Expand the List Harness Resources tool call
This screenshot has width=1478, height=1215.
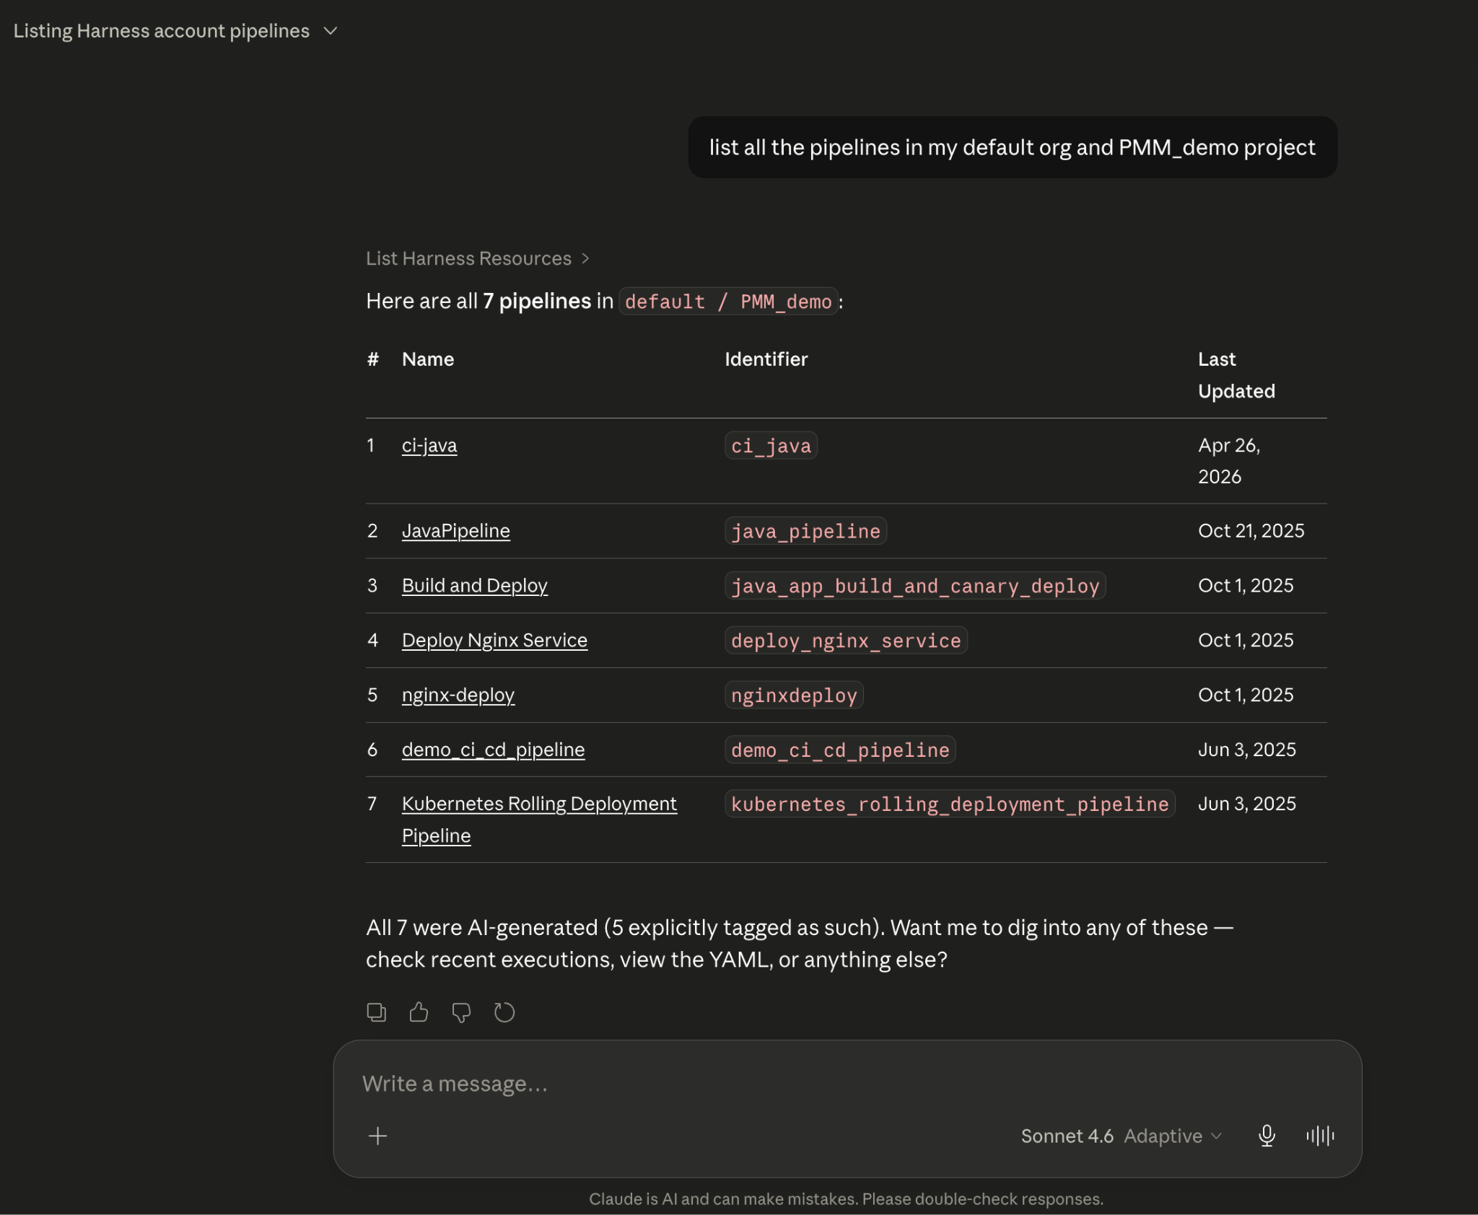(x=478, y=258)
